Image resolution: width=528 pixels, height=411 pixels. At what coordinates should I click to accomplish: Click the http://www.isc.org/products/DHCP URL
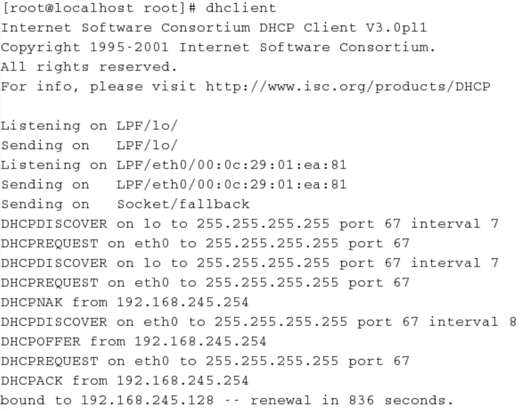click(x=348, y=87)
